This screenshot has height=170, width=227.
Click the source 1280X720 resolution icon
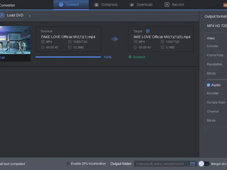click(x=70, y=42)
